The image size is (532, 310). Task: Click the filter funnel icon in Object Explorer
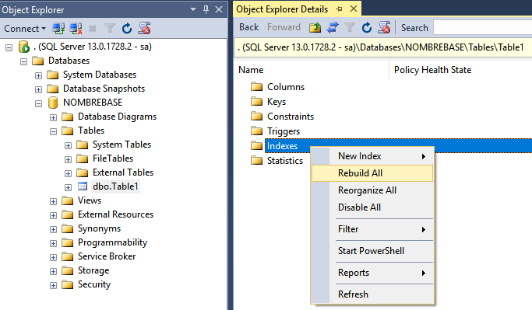coord(110,29)
